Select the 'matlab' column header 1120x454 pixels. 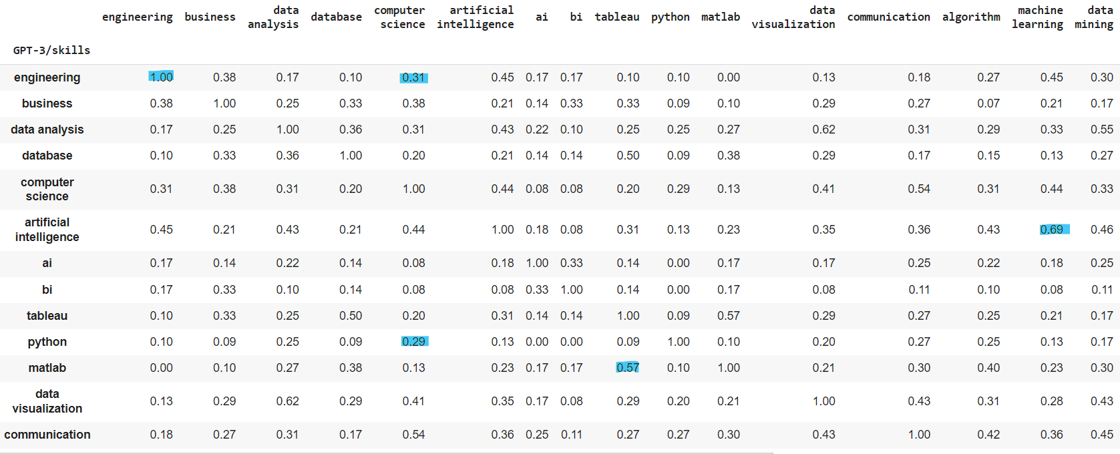(721, 17)
